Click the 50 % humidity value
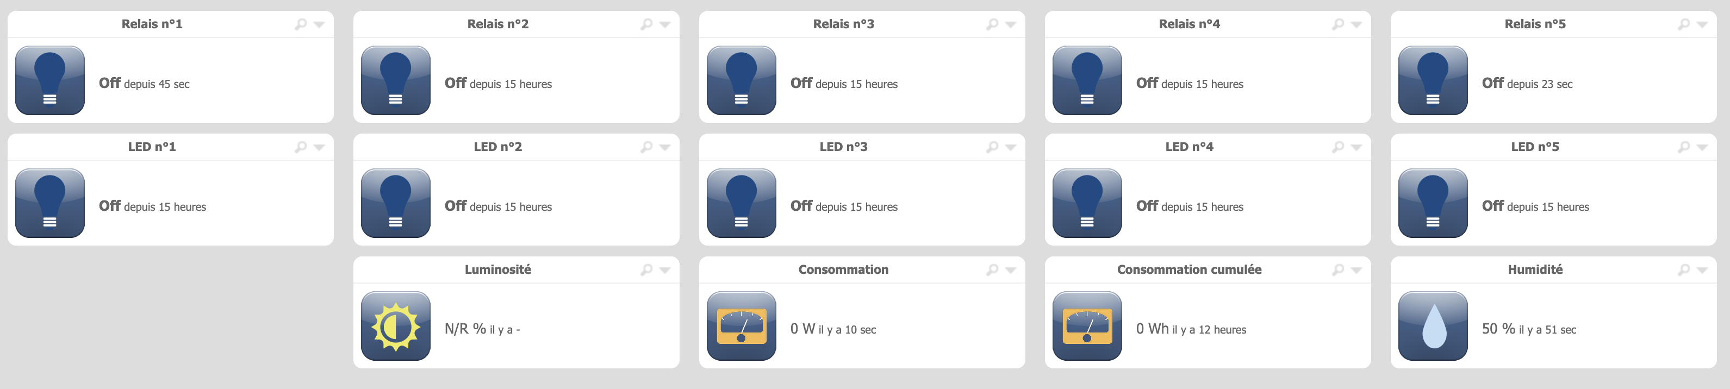The image size is (1730, 389). click(1498, 329)
